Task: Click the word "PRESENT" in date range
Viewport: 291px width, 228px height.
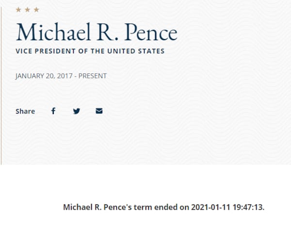Action: 92,76
